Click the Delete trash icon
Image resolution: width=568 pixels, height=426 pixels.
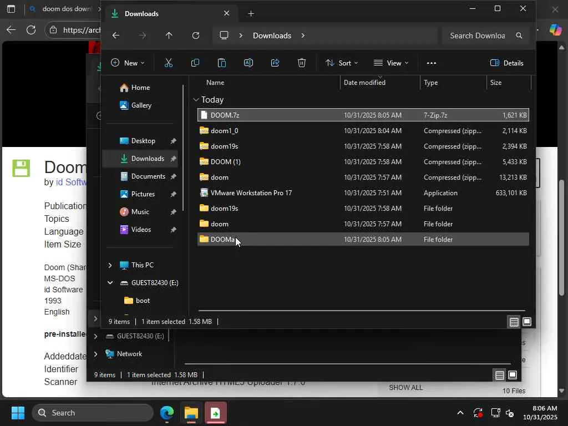pos(301,63)
